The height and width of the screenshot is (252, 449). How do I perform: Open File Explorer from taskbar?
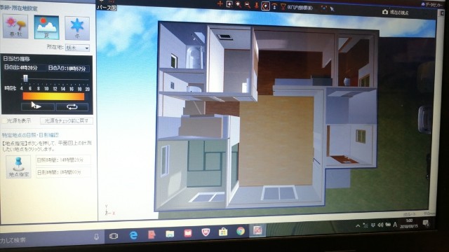point(170,234)
